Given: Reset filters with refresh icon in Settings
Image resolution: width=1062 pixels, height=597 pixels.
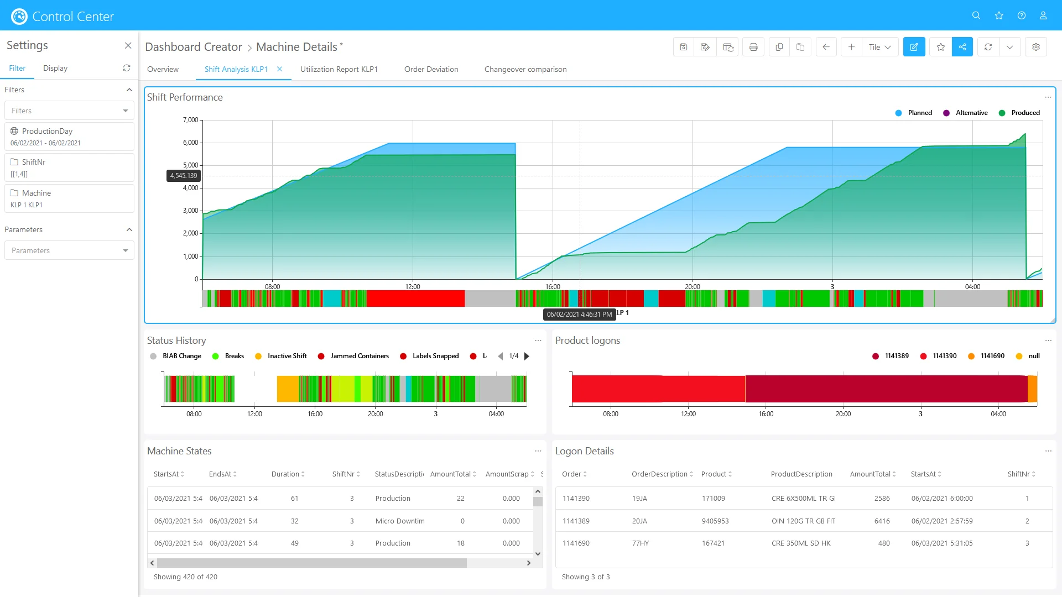Looking at the screenshot, I should [127, 68].
